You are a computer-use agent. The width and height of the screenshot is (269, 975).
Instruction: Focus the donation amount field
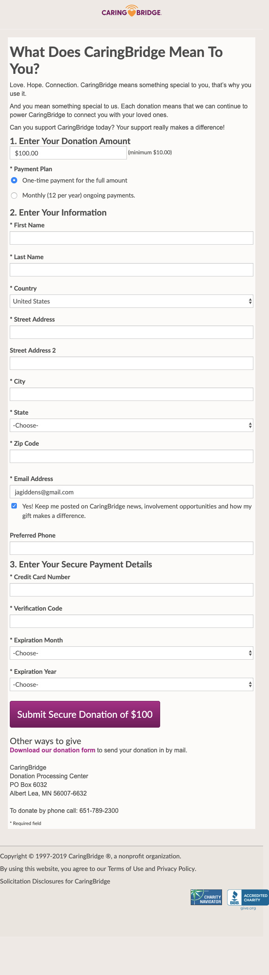pyautogui.click(x=68, y=153)
